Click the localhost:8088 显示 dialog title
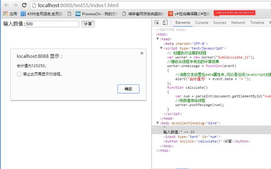The width and height of the screenshot is (271, 169). (x=39, y=56)
